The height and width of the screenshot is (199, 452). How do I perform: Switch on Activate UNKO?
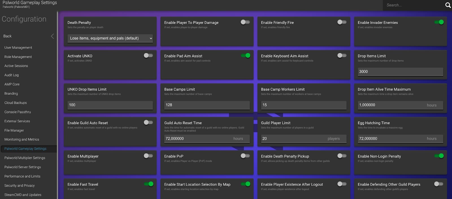coord(148,56)
